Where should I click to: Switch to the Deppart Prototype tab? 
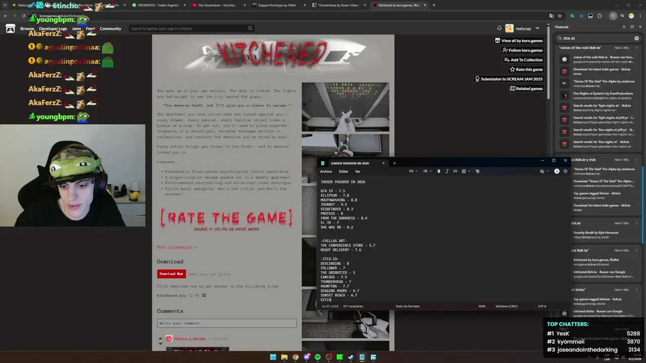point(279,5)
